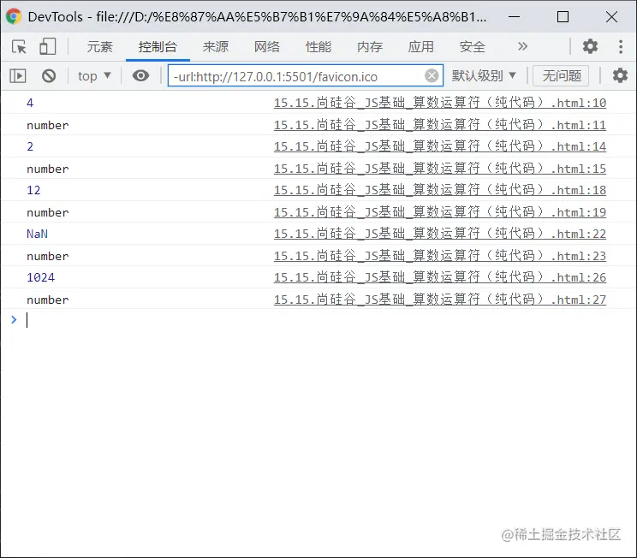Viewport: 637px width, 558px height.
Task: Open source link ending html:11
Action: [x=439, y=125]
